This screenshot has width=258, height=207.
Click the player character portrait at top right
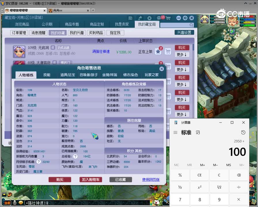[x=233, y=21]
